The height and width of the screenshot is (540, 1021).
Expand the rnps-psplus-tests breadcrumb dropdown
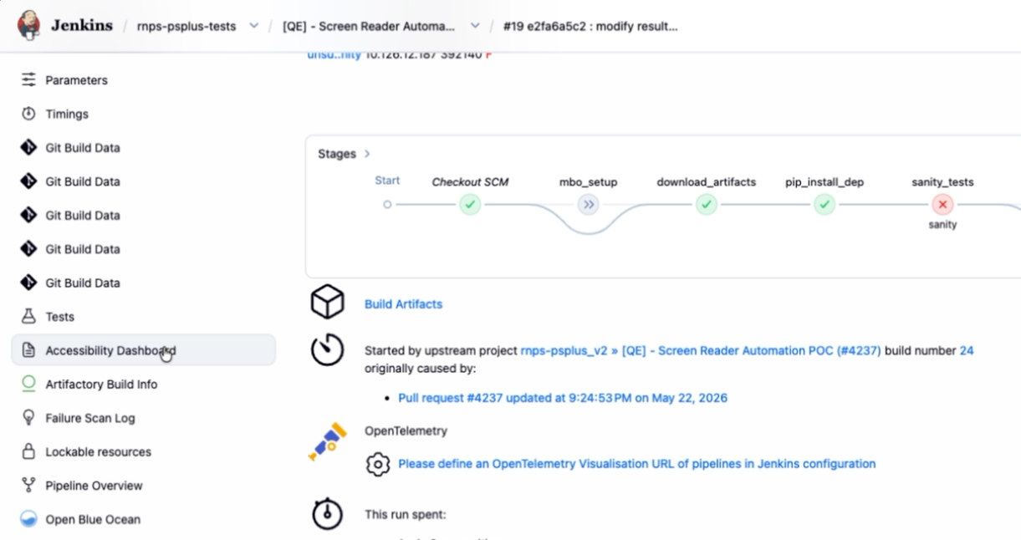254,26
